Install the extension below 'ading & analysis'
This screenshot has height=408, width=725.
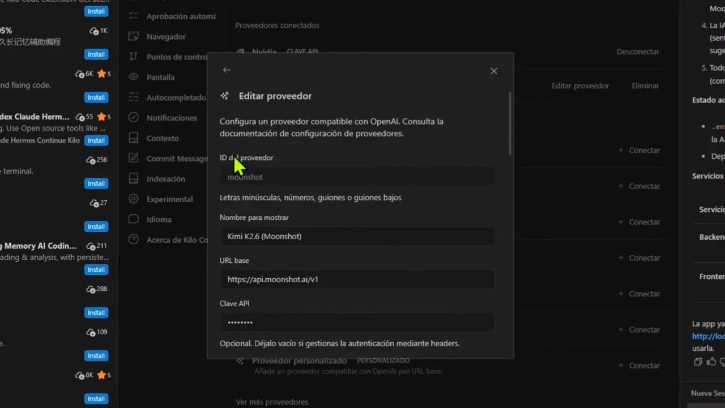coord(96,270)
